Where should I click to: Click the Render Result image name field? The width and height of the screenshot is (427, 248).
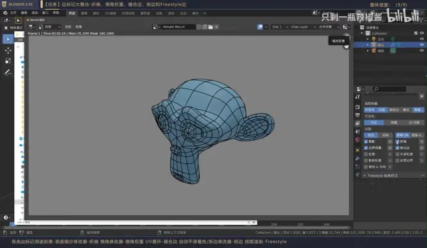(179, 26)
